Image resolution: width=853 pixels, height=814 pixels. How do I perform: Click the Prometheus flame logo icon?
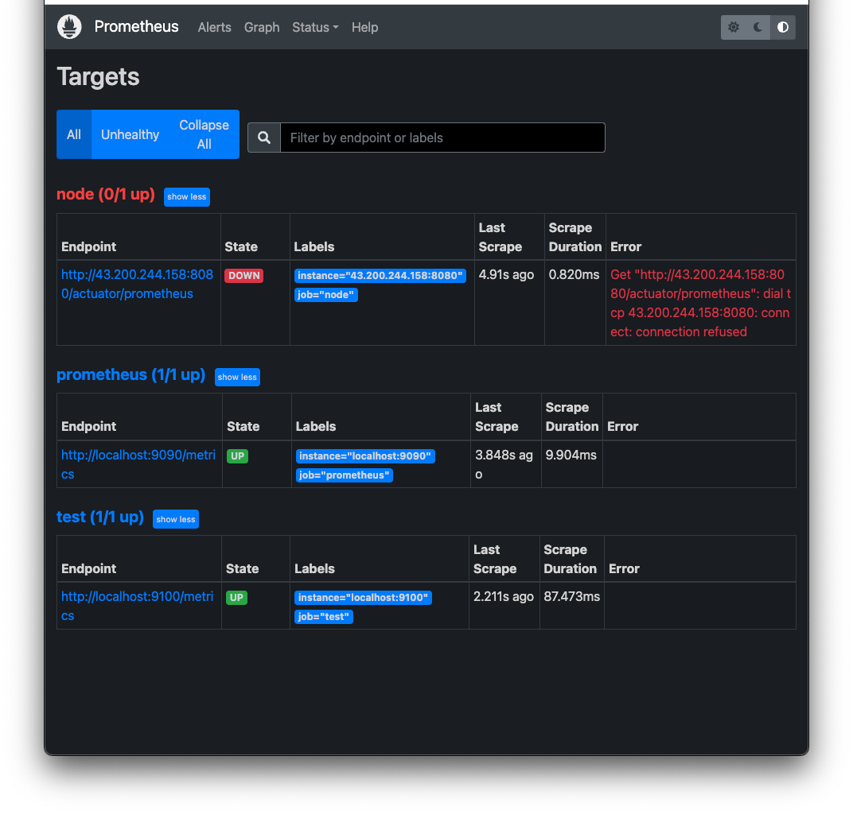click(69, 26)
